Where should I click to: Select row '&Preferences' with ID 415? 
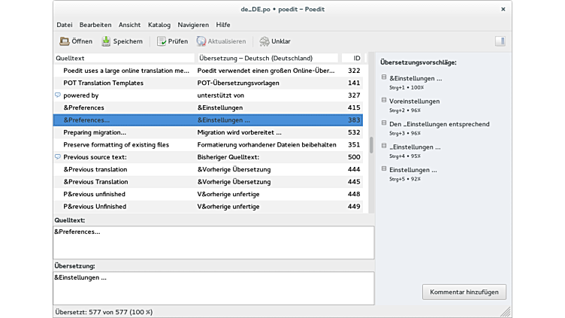(208, 108)
